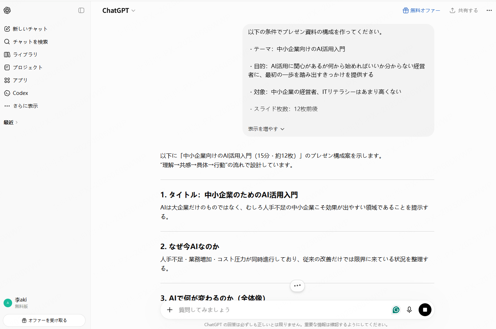Stop generating with the black stop button

pyautogui.click(x=425, y=310)
